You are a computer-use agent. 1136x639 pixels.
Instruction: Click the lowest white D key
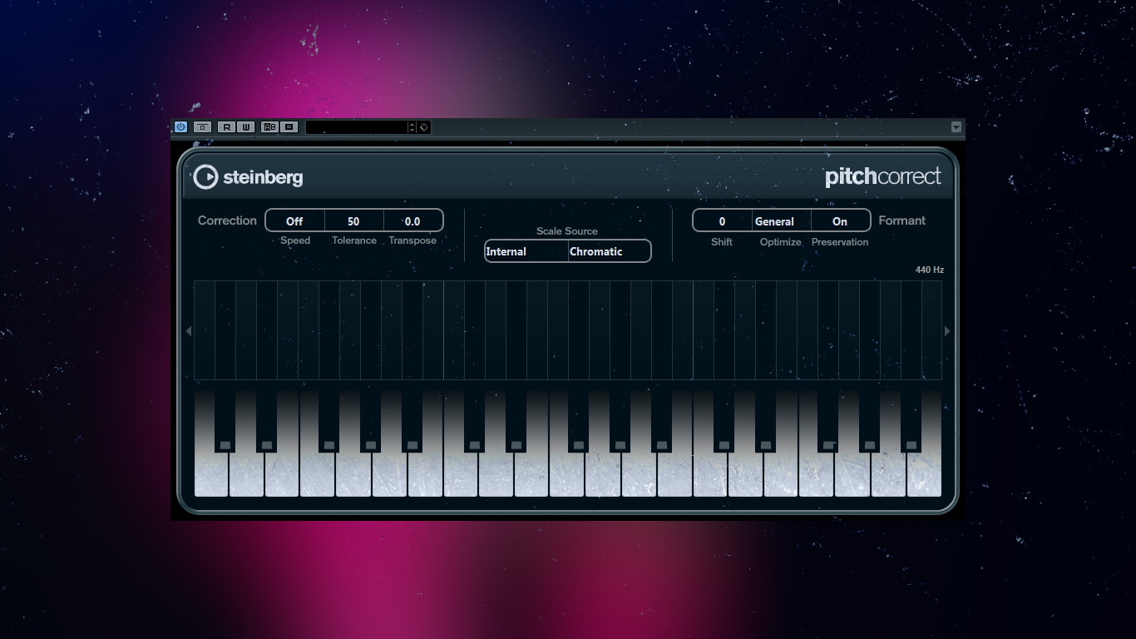(248, 474)
